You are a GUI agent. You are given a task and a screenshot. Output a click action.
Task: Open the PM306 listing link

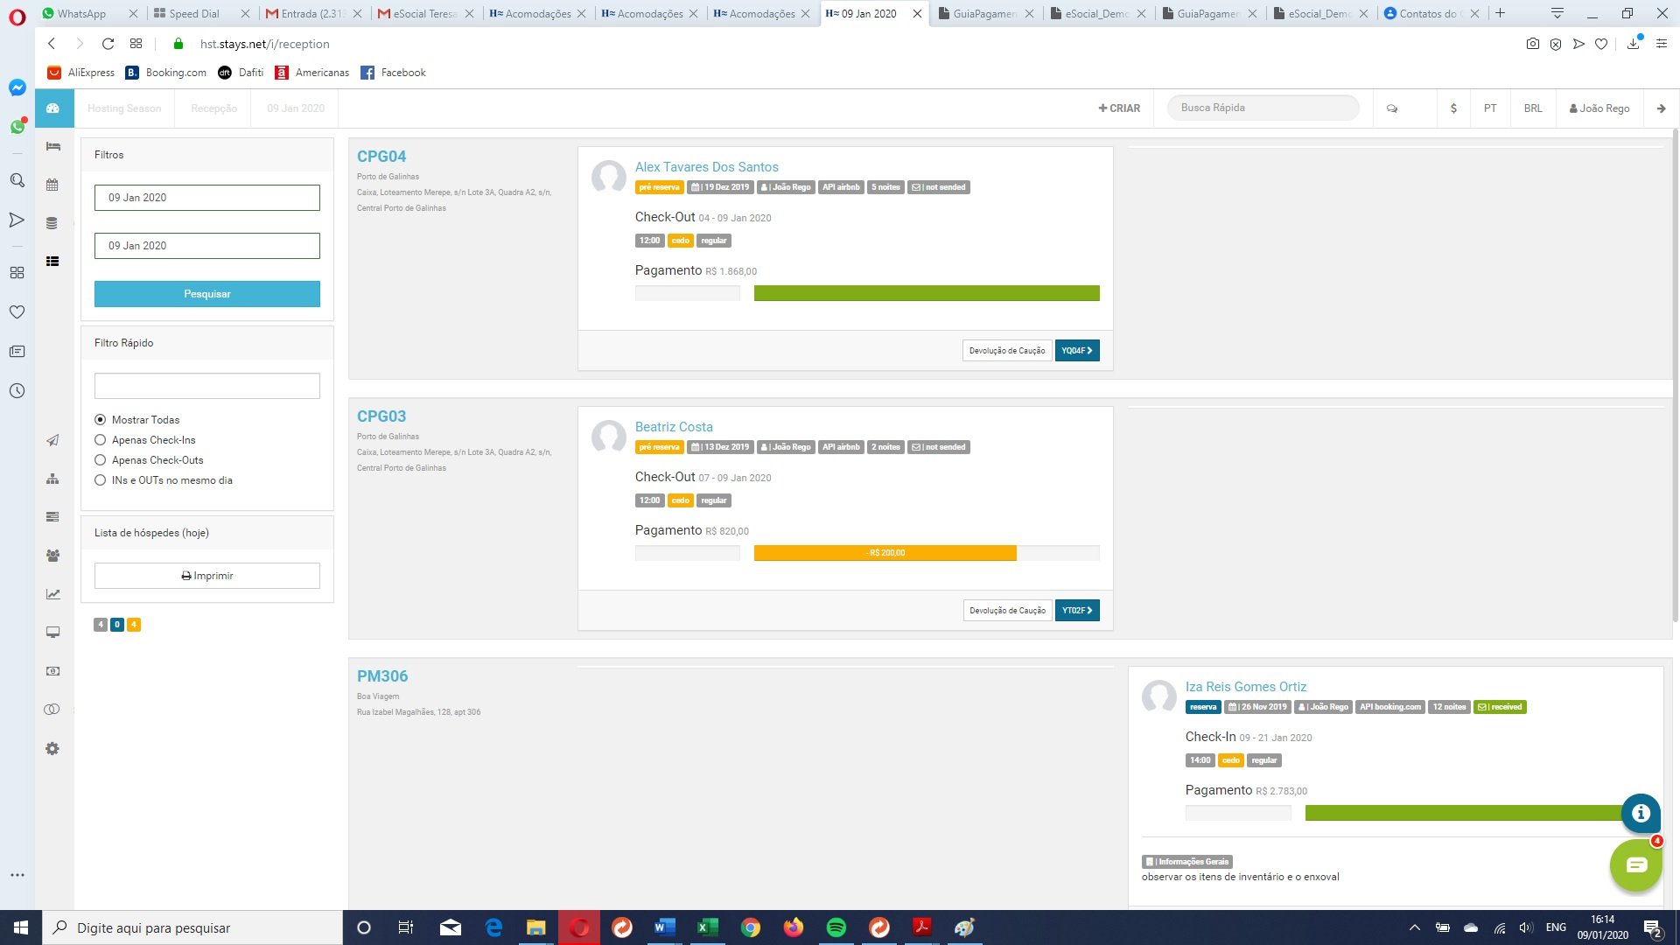point(382,676)
